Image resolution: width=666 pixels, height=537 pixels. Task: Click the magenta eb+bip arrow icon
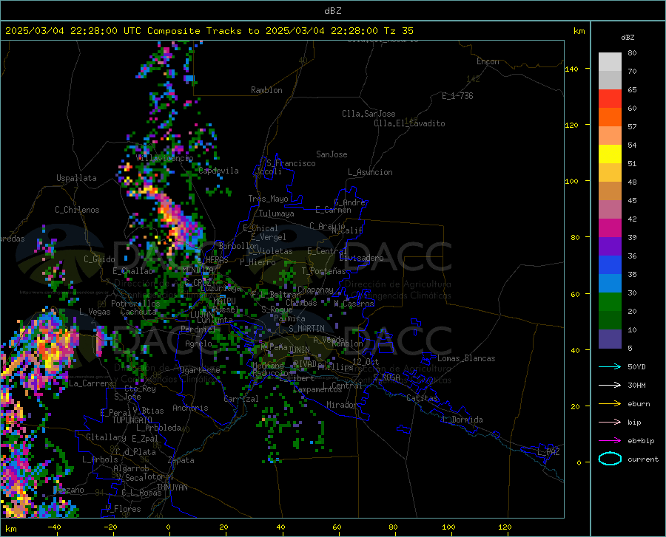[610, 441]
